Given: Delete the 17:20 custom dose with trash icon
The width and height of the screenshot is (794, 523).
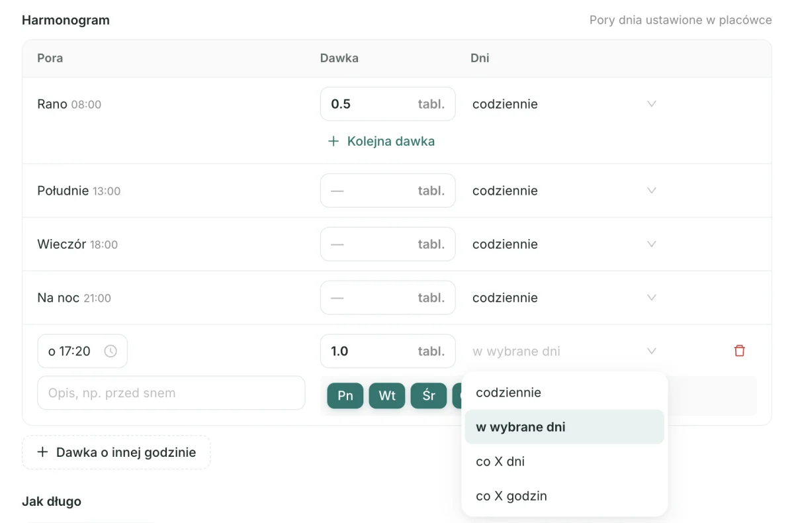Looking at the screenshot, I should (x=740, y=351).
